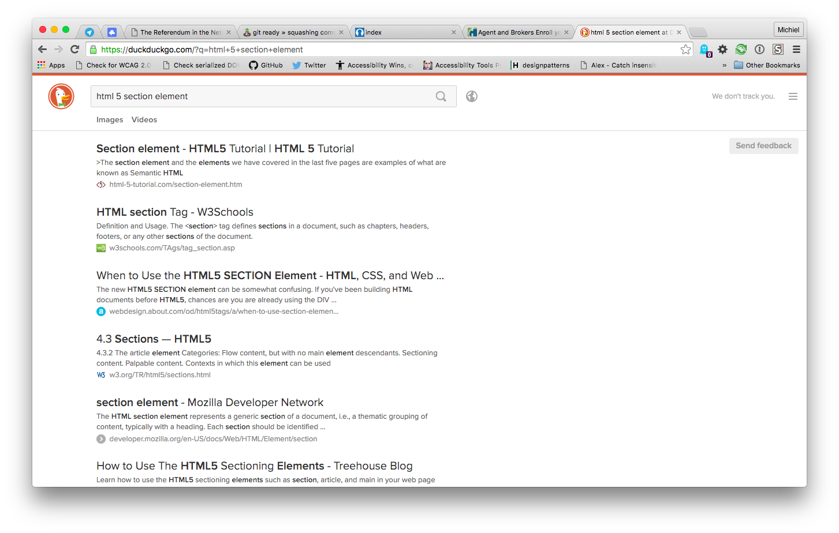Viewport: 839px width, 533px height.
Task: Open the DuckDuckGo hamburger side menu
Action: coord(793,96)
